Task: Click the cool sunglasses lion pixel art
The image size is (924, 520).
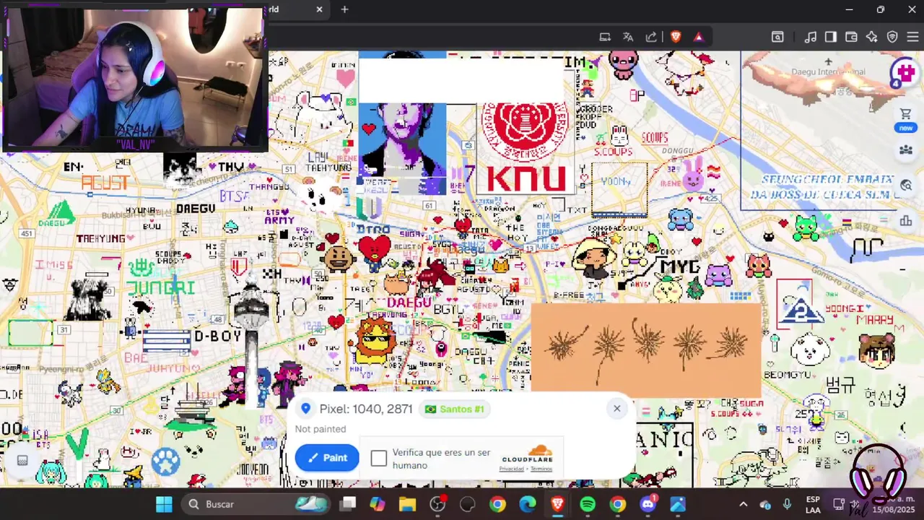Action: (x=374, y=342)
